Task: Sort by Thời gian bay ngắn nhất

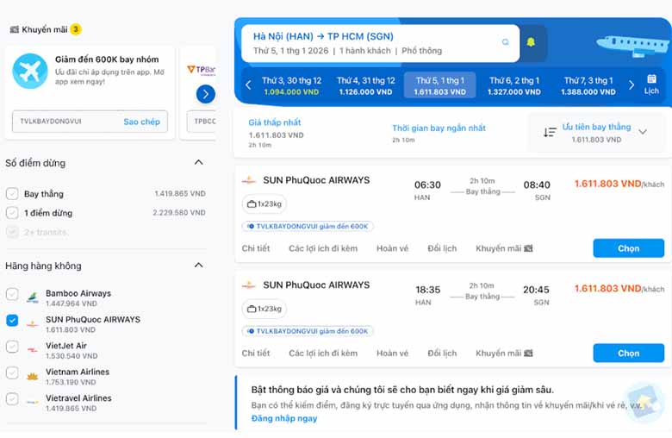Action: coord(439,133)
